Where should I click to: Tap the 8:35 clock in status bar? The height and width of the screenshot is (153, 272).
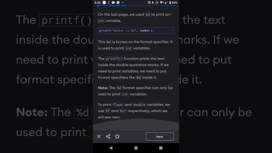click(x=97, y=3)
